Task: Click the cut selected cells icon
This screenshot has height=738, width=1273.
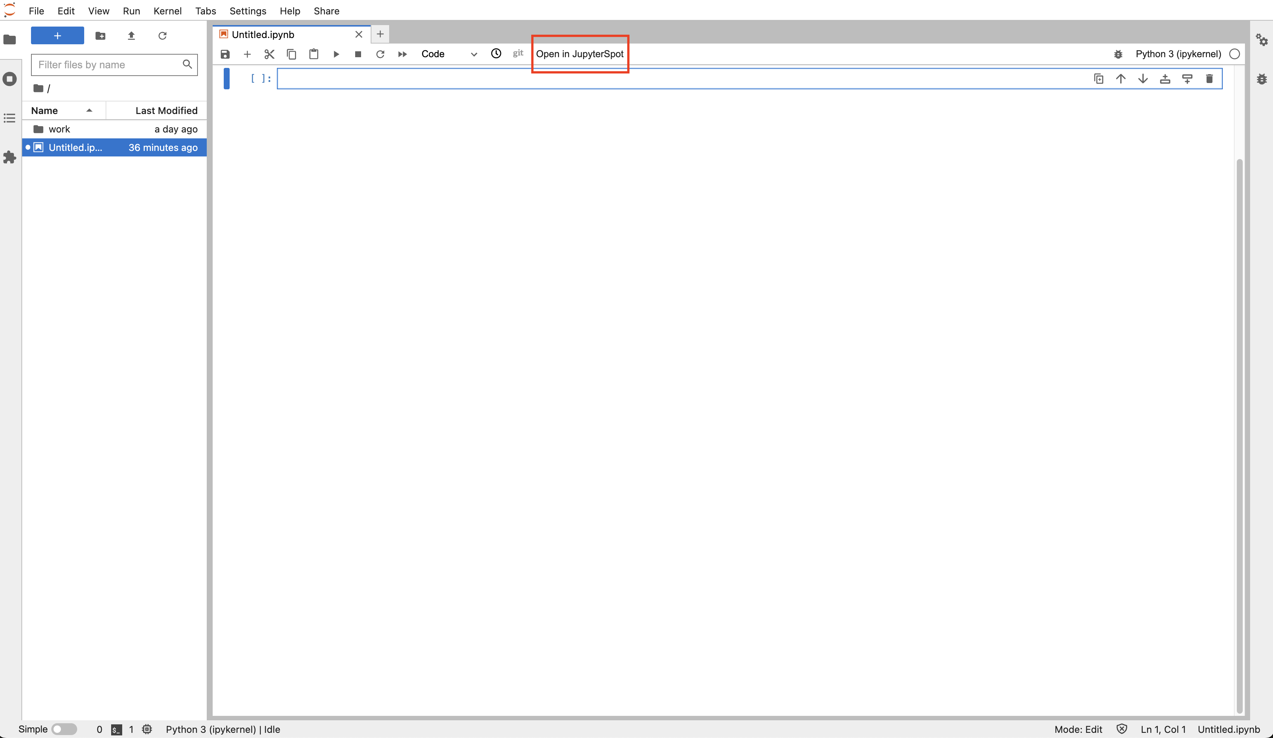Action: pos(270,54)
